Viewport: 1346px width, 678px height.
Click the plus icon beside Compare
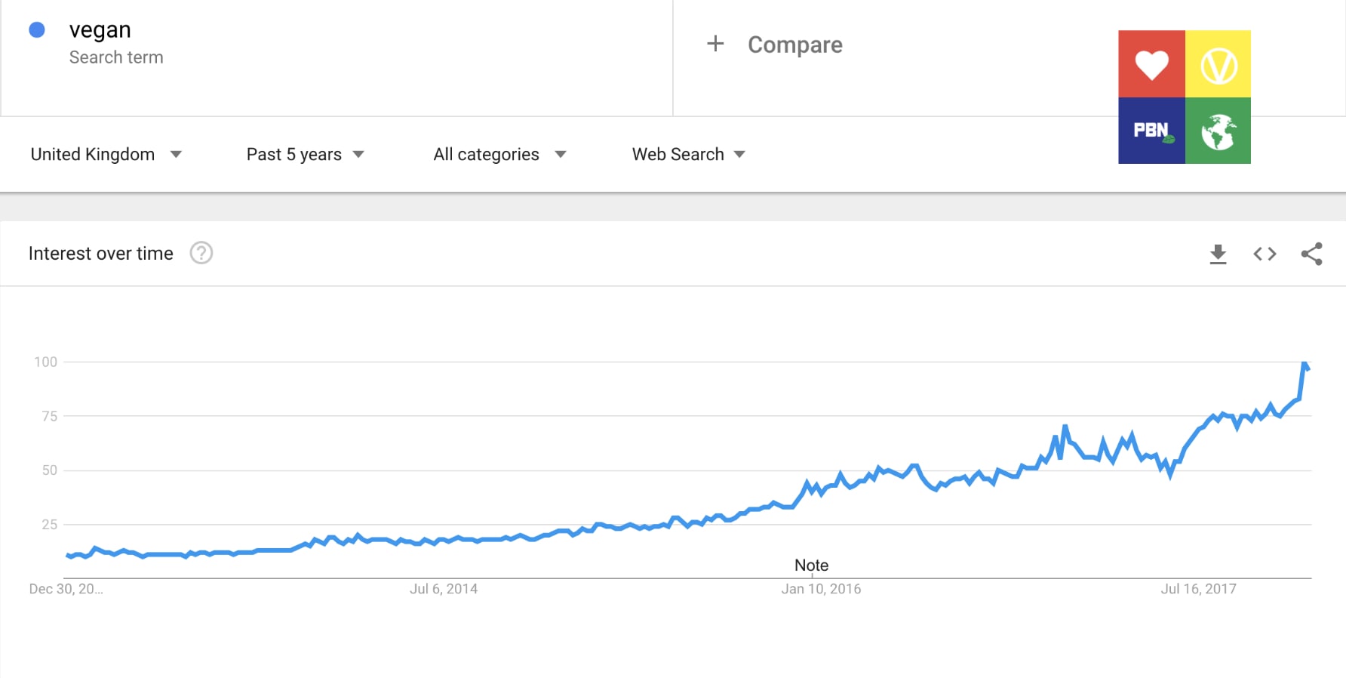[715, 44]
